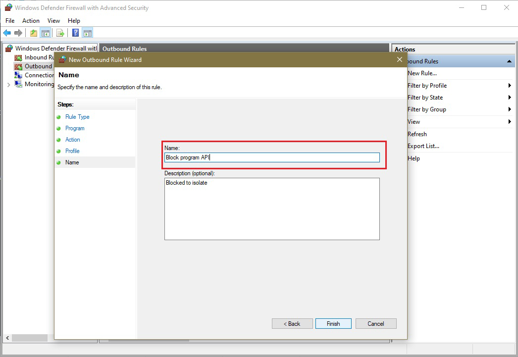Go to the Program step
Screen dimensions: 518x357
point(75,128)
